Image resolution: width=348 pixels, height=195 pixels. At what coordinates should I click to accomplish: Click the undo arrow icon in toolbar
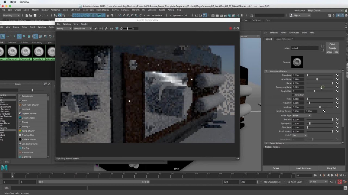click(x=39, y=15)
